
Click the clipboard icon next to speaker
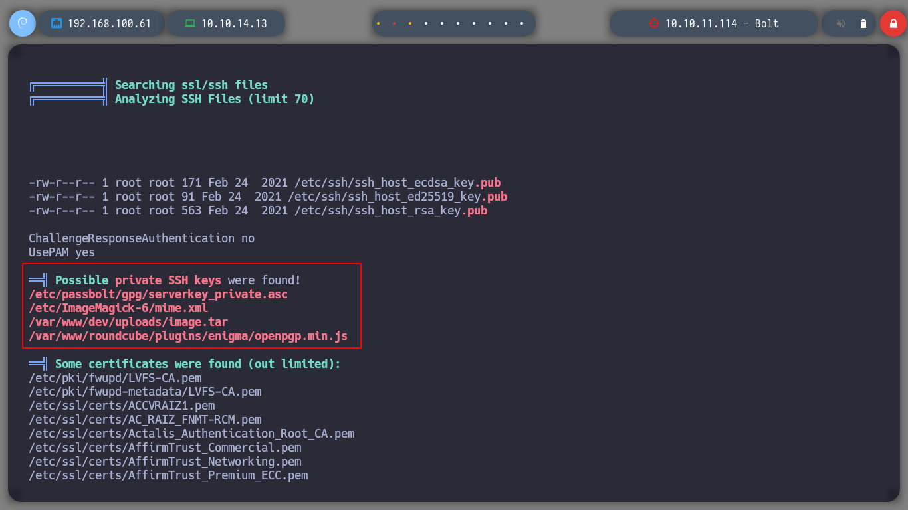[863, 23]
